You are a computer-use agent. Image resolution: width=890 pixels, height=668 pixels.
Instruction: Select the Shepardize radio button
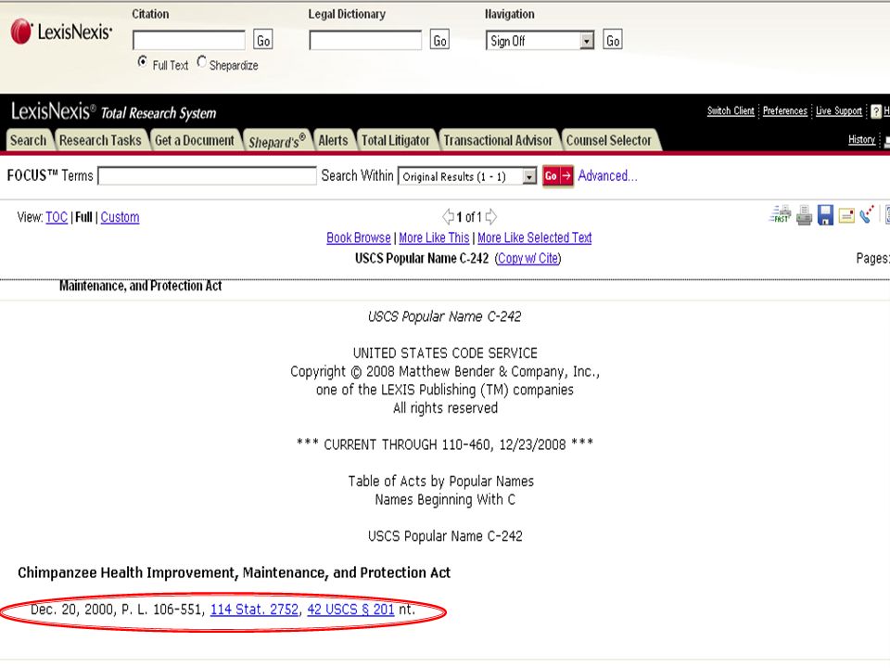[201, 61]
